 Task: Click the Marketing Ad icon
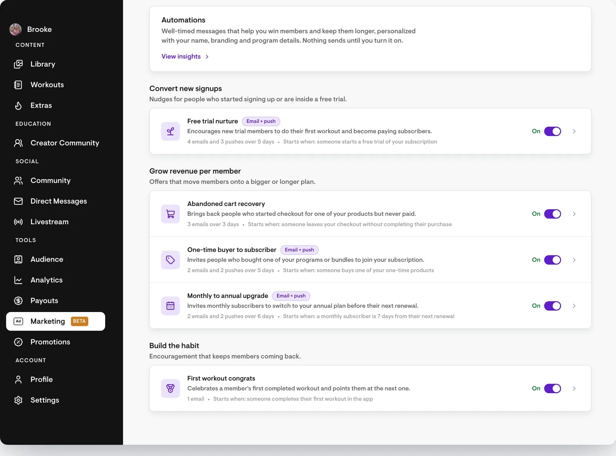(18, 321)
